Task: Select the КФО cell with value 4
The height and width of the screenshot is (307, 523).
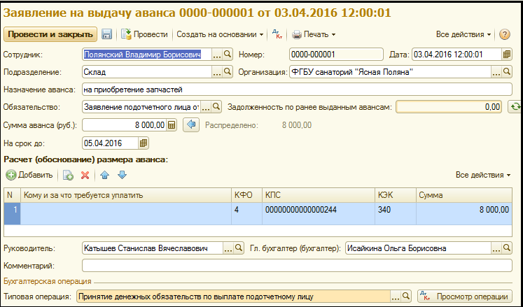Action: [x=246, y=213]
